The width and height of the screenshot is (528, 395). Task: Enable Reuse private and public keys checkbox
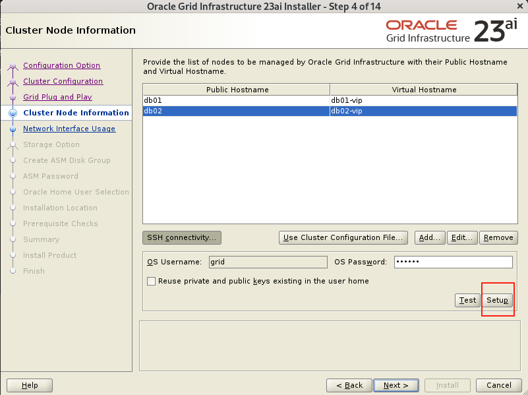151,281
